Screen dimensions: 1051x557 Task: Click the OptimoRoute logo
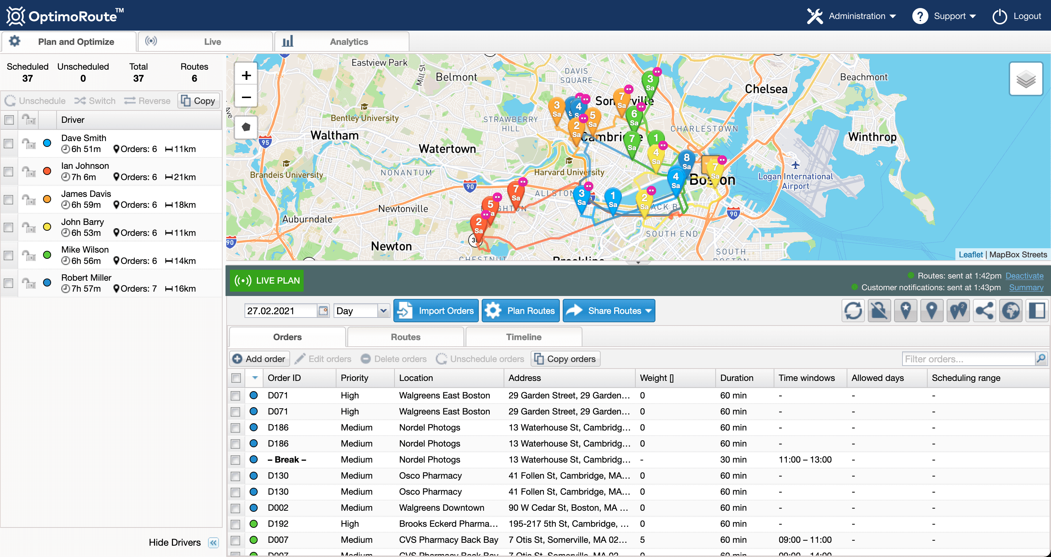click(65, 16)
